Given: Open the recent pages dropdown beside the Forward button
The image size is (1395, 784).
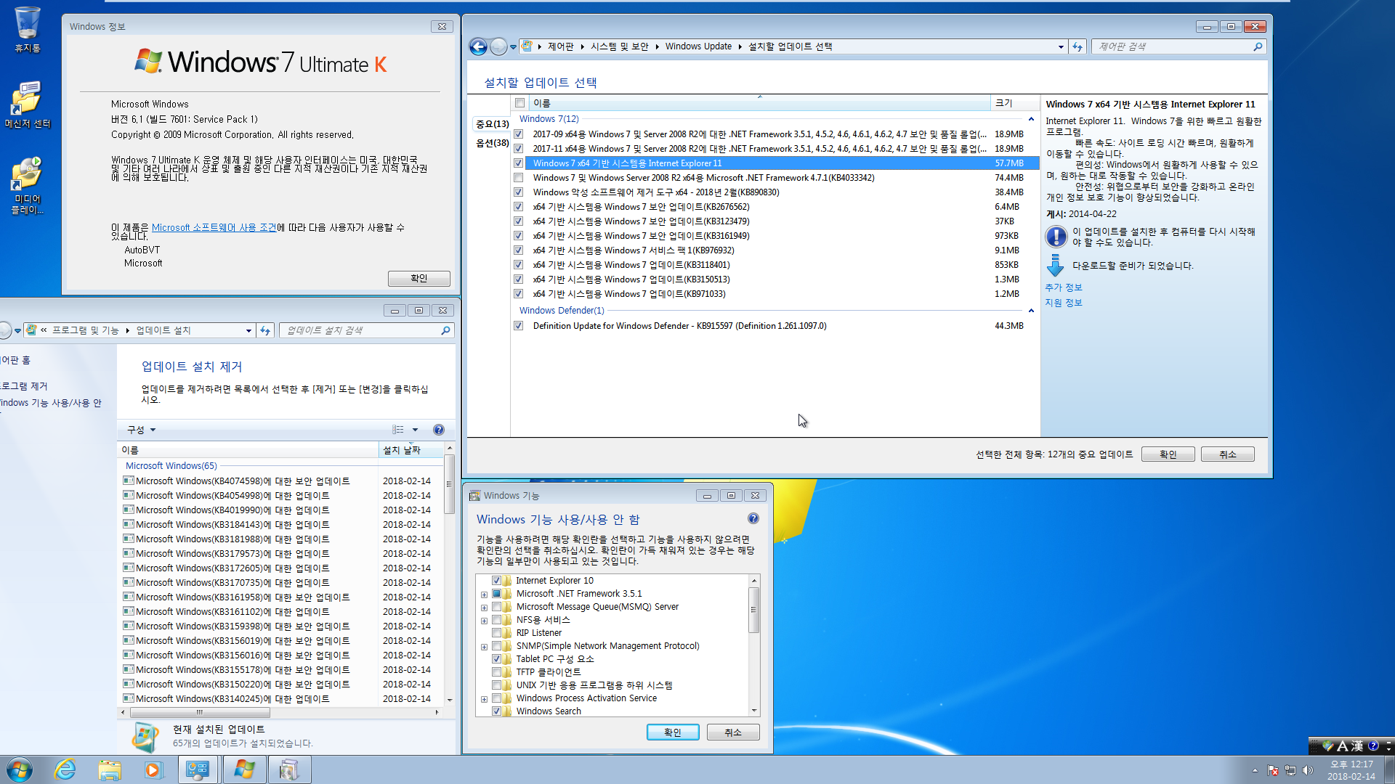Looking at the screenshot, I should click(513, 47).
